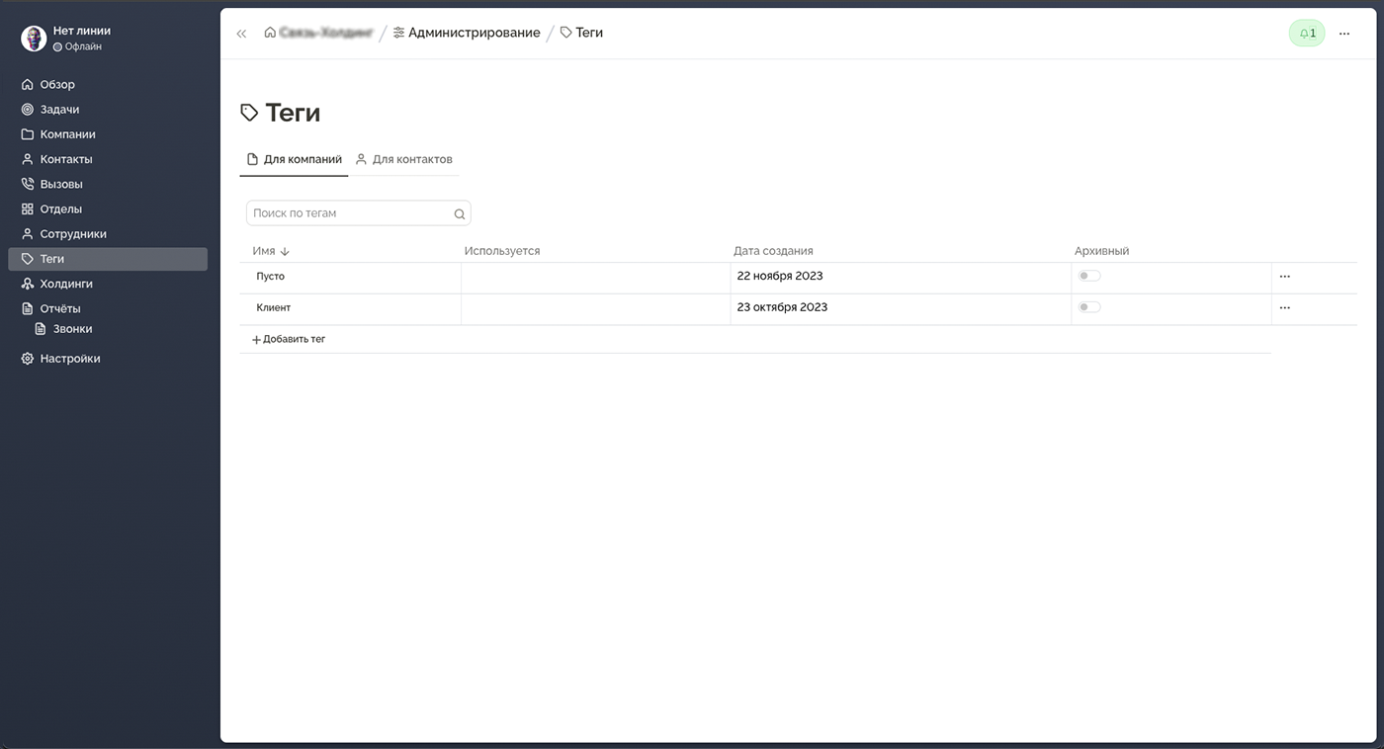The width and height of the screenshot is (1384, 749).
Task: Click the notification bell badge
Action: click(x=1306, y=34)
